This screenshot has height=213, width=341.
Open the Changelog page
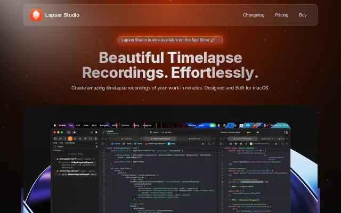click(x=254, y=15)
